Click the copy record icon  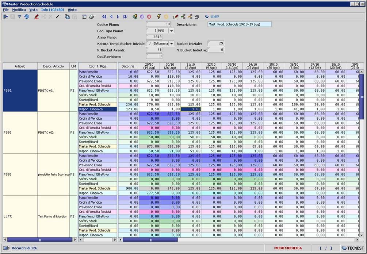click(67, 17)
